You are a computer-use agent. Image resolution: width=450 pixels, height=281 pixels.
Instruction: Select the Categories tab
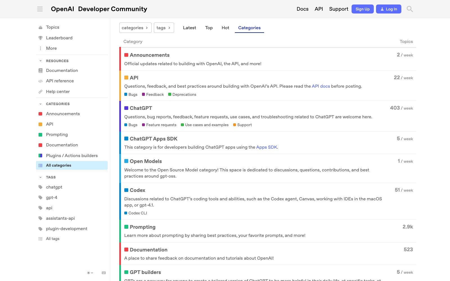click(249, 28)
